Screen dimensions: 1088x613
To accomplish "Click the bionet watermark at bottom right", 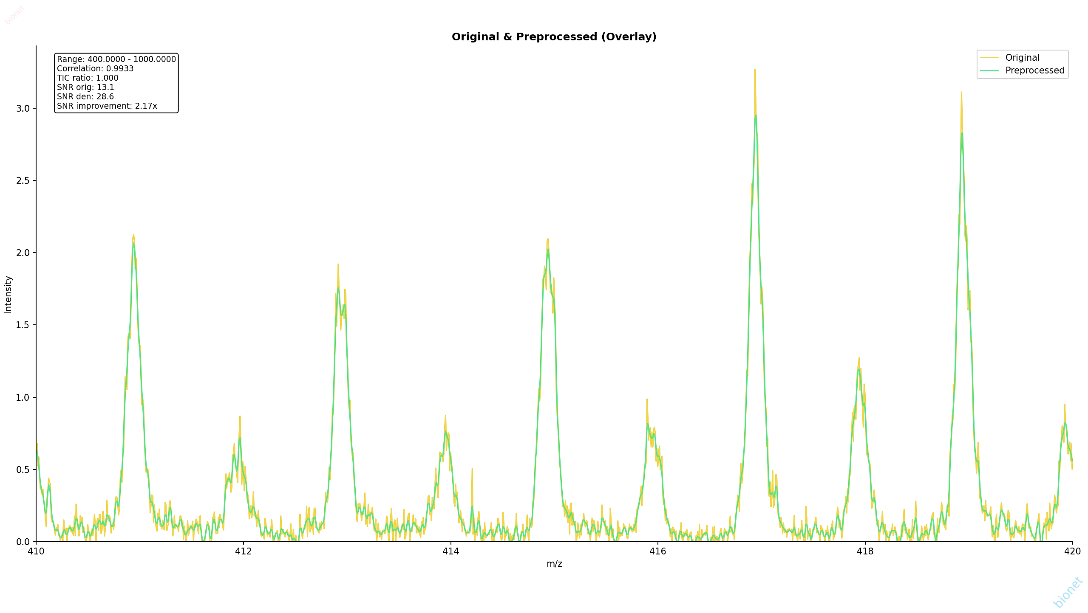I will (1068, 592).
